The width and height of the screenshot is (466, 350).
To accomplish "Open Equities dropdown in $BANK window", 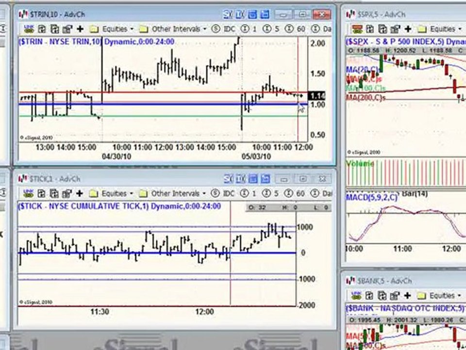I will tap(439, 296).
